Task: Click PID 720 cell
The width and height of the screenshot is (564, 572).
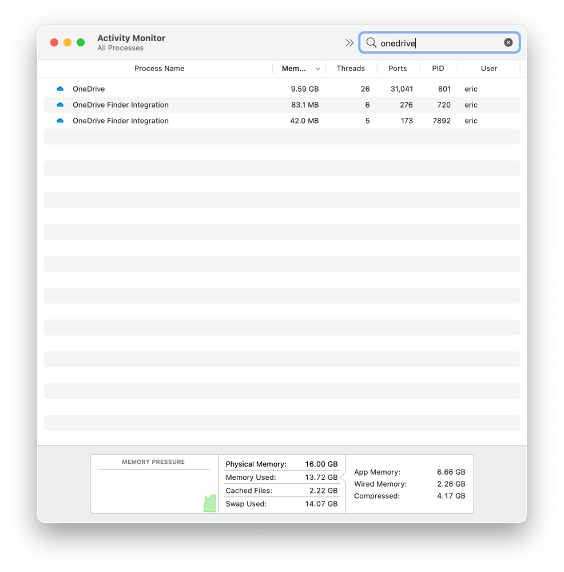Action: [x=444, y=105]
